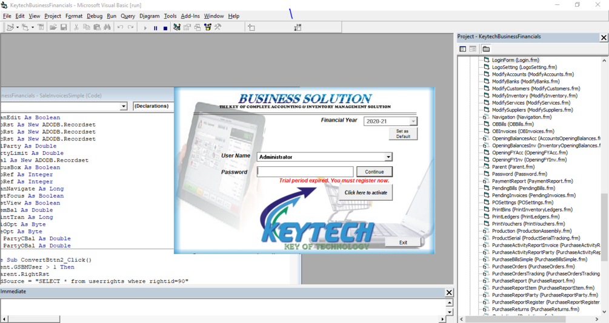609x323 pixels.
Task: Toggle Folders icon in Project panel
Action: (x=486, y=49)
